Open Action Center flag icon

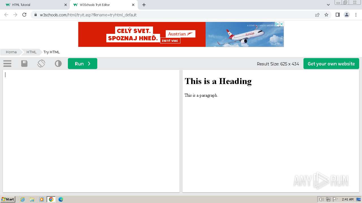click(x=335, y=199)
